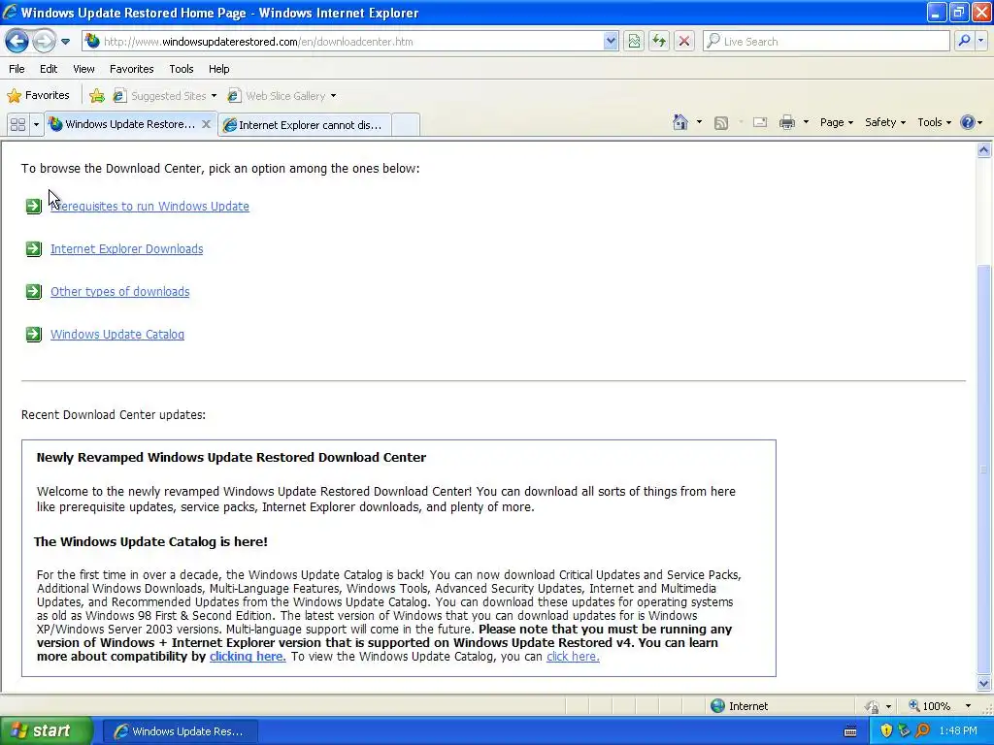Viewport: 994px width, 745px height.
Task: Expand the address bar history dropdown
Action: click(611, 42)
